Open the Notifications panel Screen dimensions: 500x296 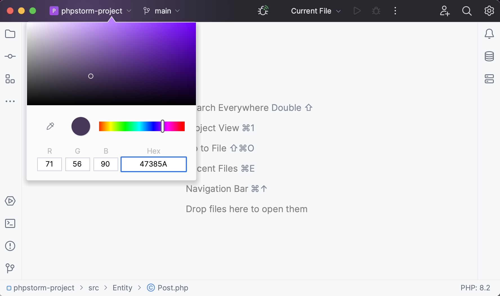pyautogui.click(x=490, y=33)
